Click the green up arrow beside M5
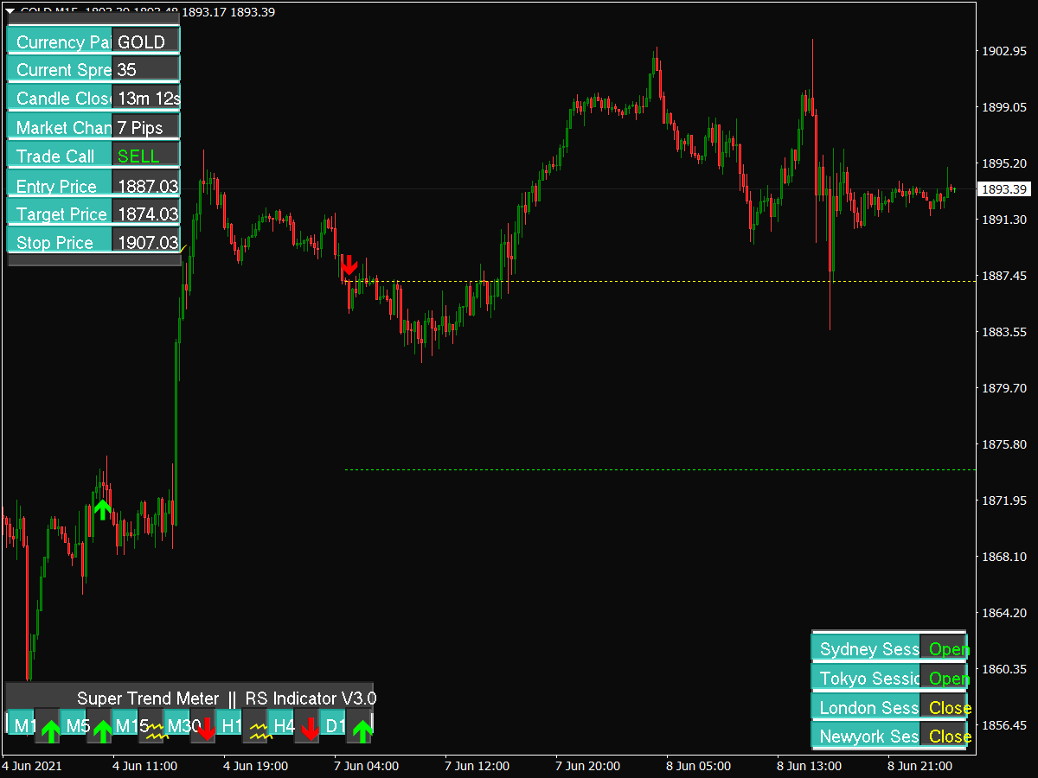 click(103, 731)
